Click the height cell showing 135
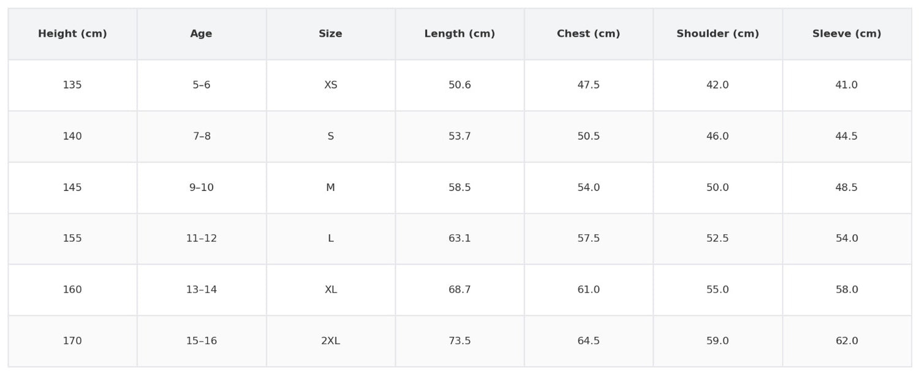 click(72, 85)
